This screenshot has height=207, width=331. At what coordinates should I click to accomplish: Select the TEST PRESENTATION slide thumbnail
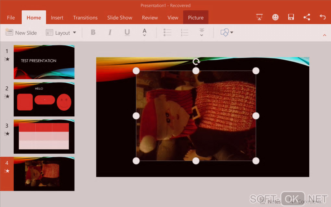point(44,62)
